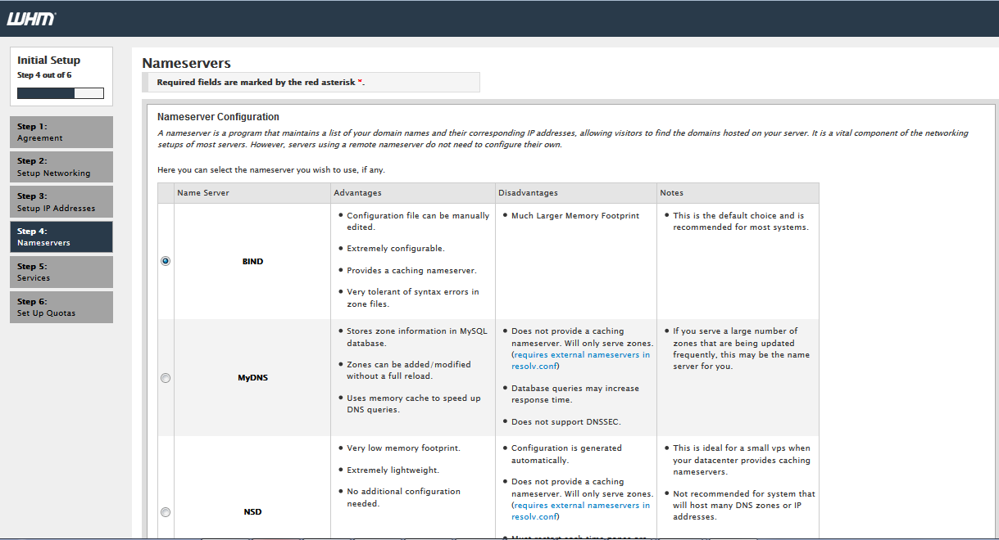Screen dimensions: 999x540
Task: Go to Step 2: Setup Networking
Action: (61, 167)
